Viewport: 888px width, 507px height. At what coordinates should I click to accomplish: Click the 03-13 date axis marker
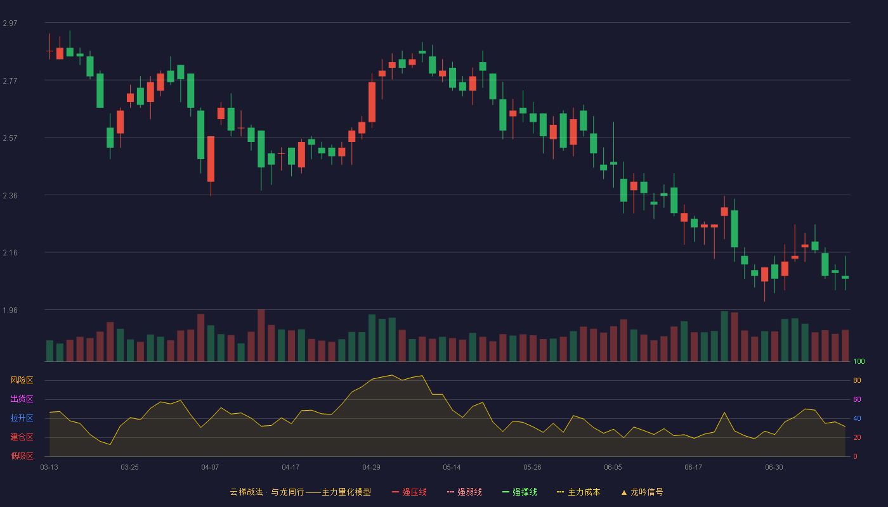click(x=49, y=467)
